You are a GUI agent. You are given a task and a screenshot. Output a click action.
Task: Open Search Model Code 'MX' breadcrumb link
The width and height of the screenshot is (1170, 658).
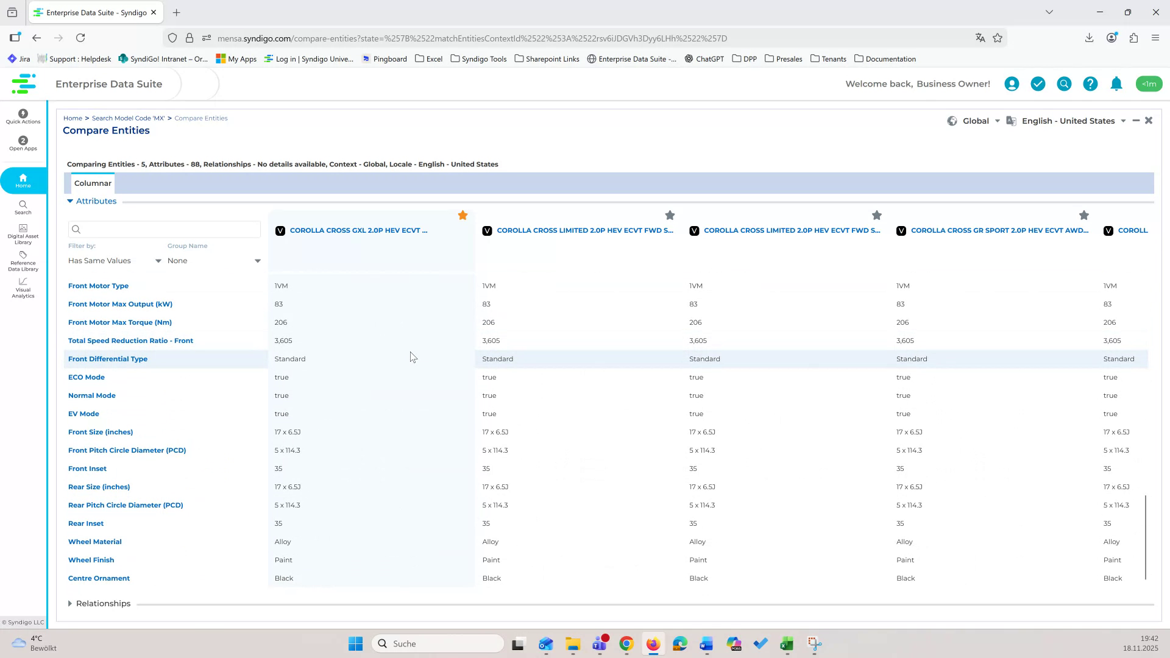click(127, 118)
